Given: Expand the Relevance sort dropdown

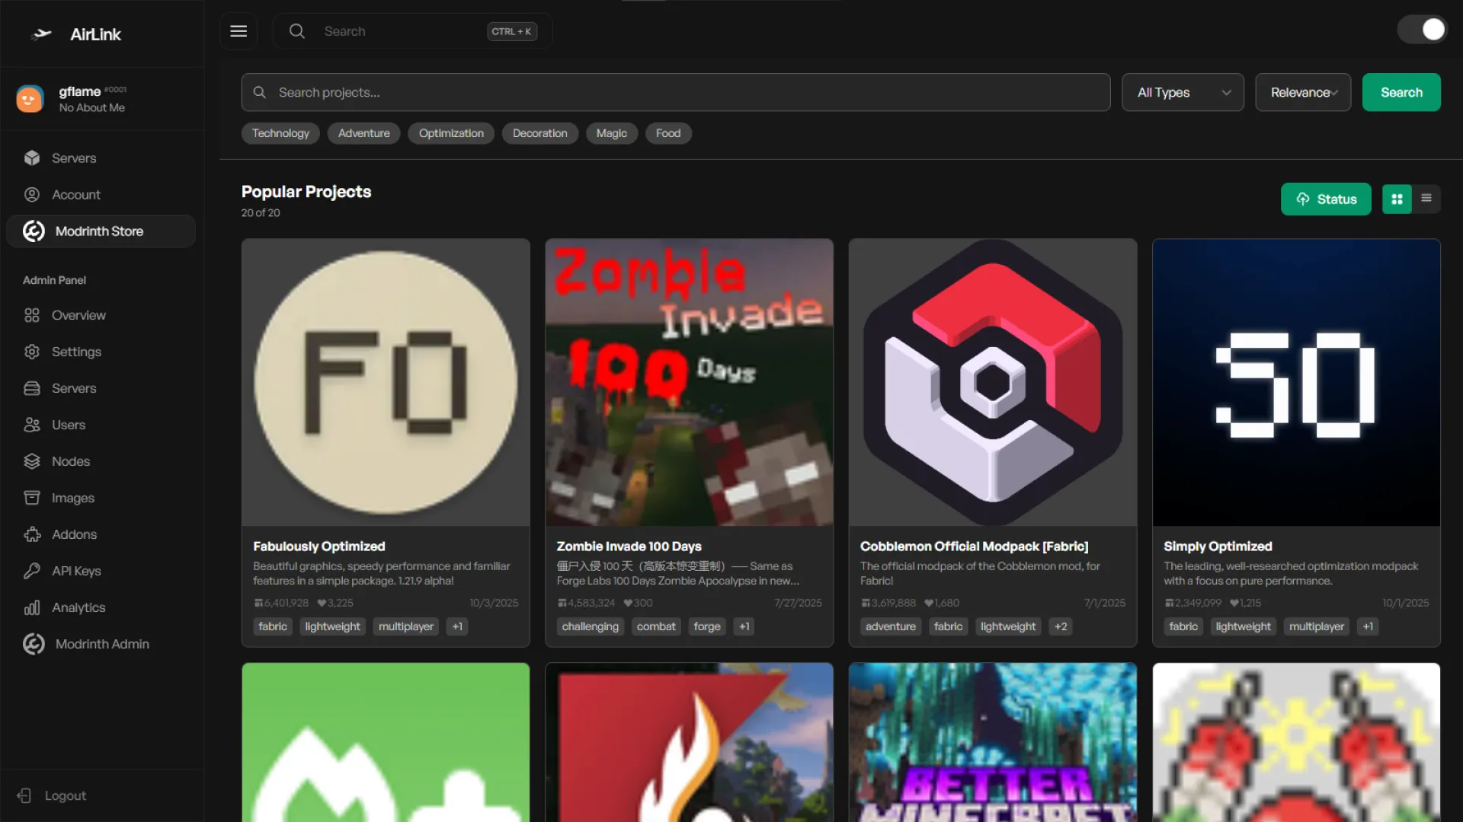Looking at the screenshot, I should (x=1303, y=92).
